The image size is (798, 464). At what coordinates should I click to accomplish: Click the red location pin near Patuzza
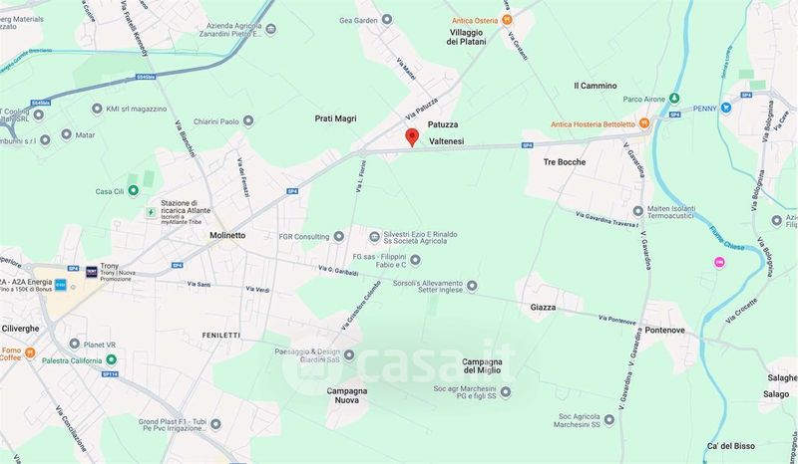tap(412, 137)
